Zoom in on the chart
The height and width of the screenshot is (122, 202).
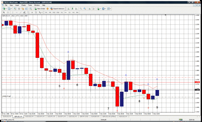click(81, 9)
